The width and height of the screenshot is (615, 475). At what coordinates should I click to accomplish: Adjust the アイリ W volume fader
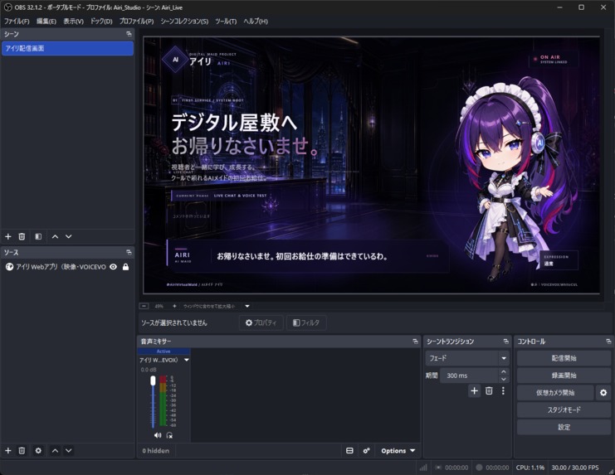coord(153,380)
